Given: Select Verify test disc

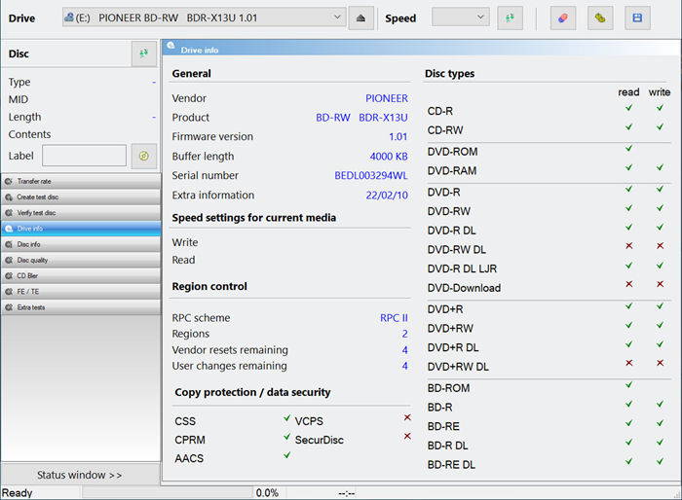Looking at the screenshot, I should click(x=81, y=213).
